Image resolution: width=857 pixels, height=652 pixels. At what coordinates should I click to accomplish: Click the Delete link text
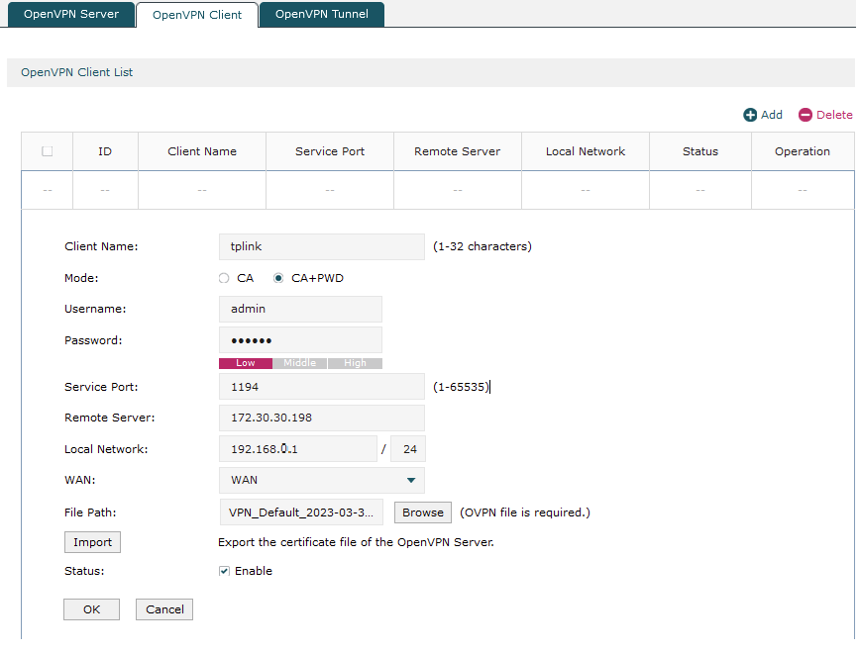point(834,115)
